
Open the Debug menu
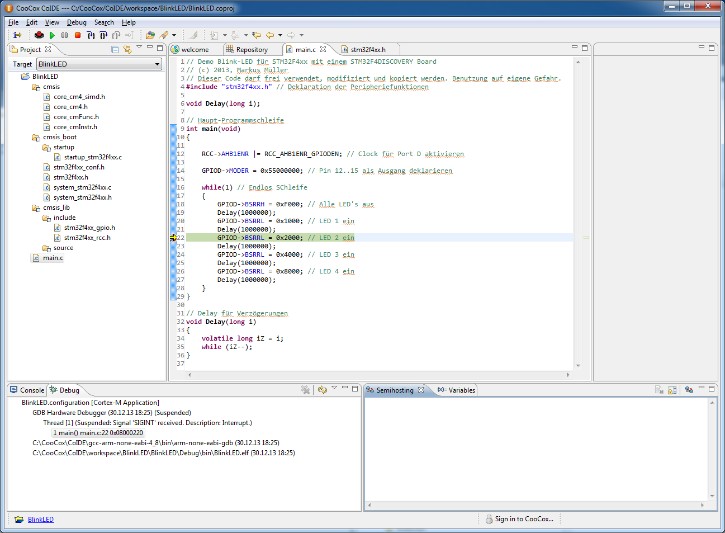(x=77, y=22)
